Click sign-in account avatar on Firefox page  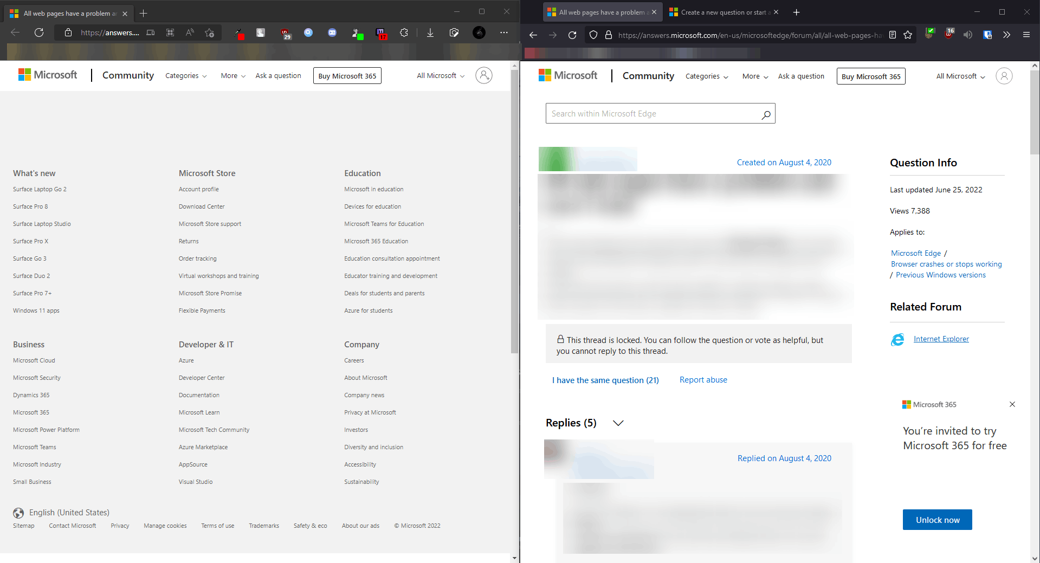point(1004,76)
